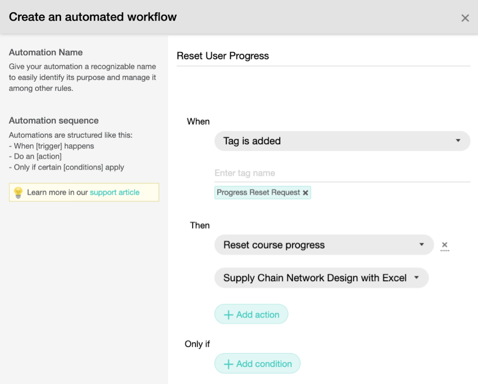The width and height of the screenshot is (478, 384).
Task: Delete the Reset course progress action
Action: pos(445,245)
